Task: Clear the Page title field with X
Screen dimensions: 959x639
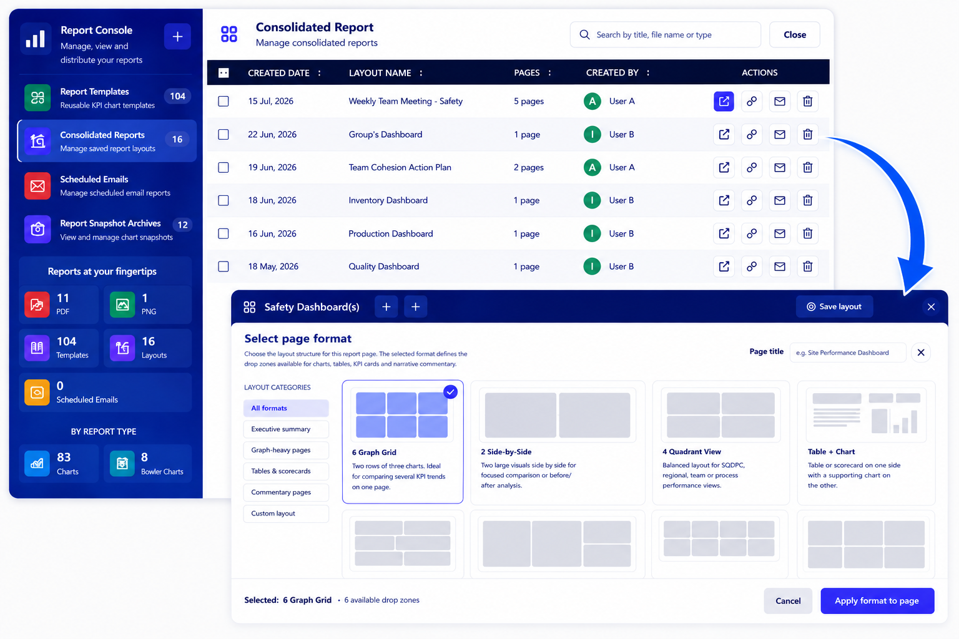Action: (x=921, y=353)
